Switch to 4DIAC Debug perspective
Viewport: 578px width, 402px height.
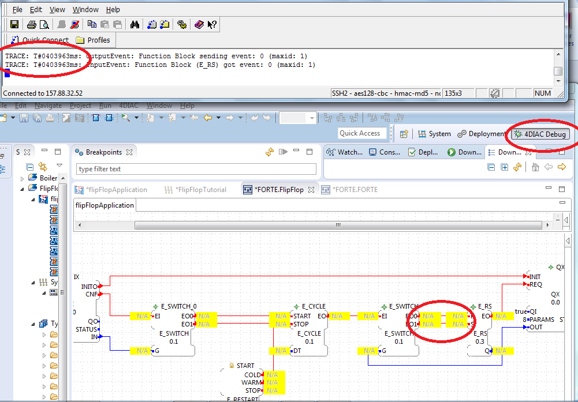(540, 134)
